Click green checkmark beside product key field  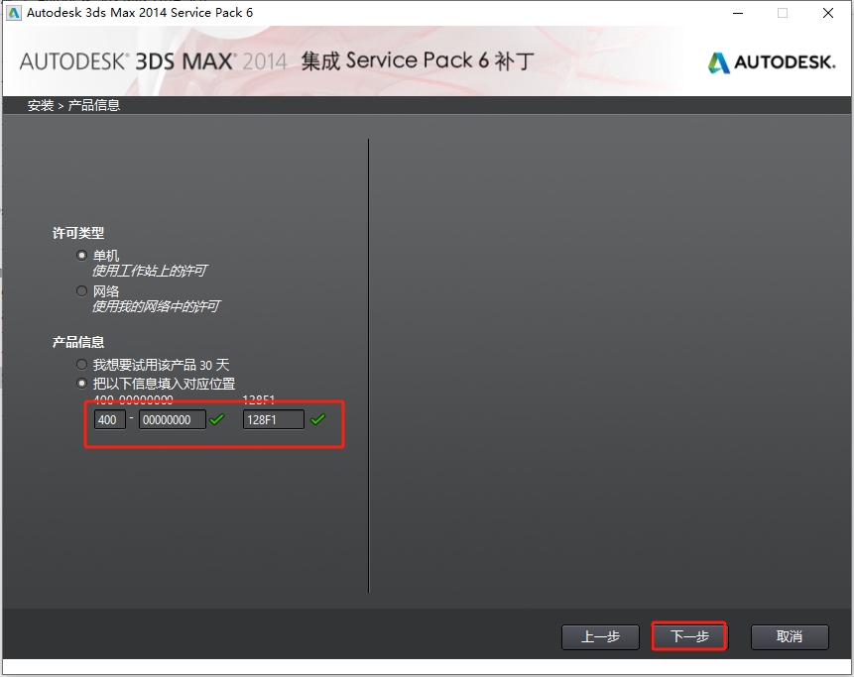(x=318, y=419)
